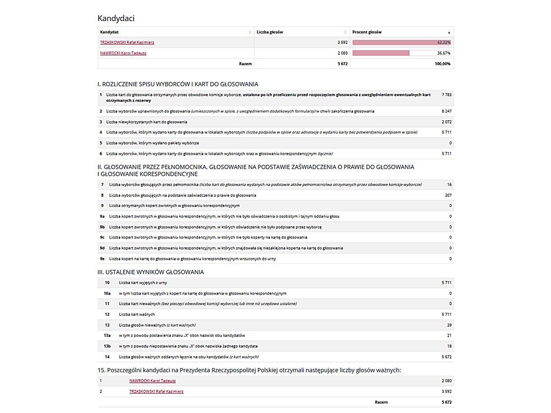Click the Liczba głosów column header
The height and width of the screenshot is (413, 551).
click(x=270, y=32)
